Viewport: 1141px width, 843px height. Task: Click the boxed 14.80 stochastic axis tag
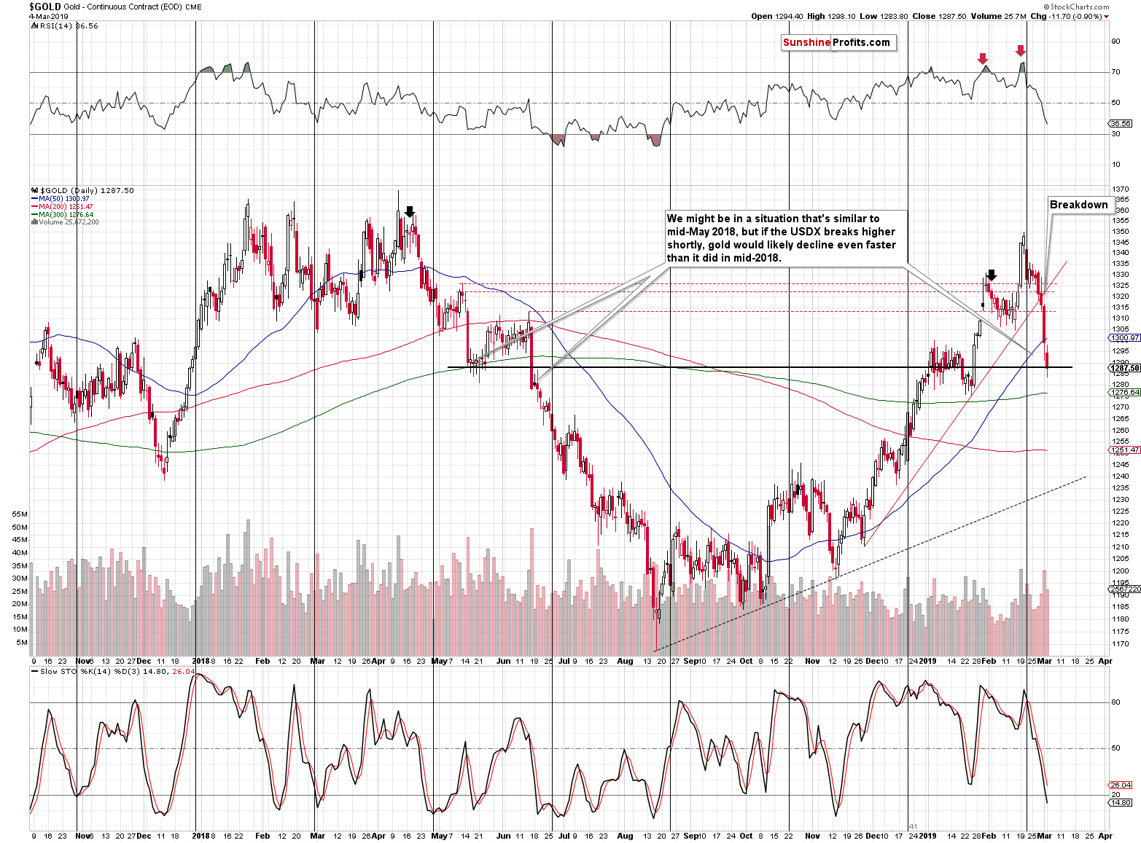[x=1121, y=802]
